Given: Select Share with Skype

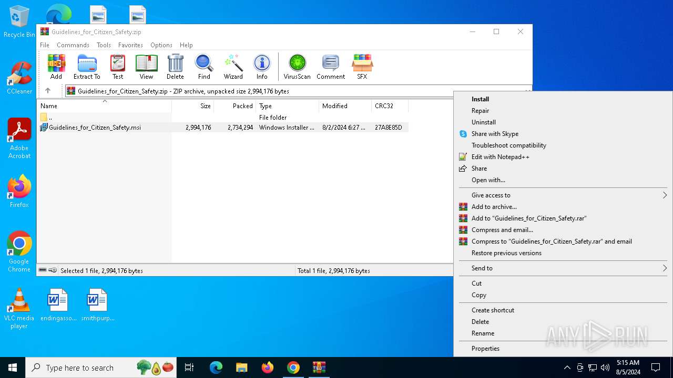Looking at the screenshot, I should click(563, 134).
